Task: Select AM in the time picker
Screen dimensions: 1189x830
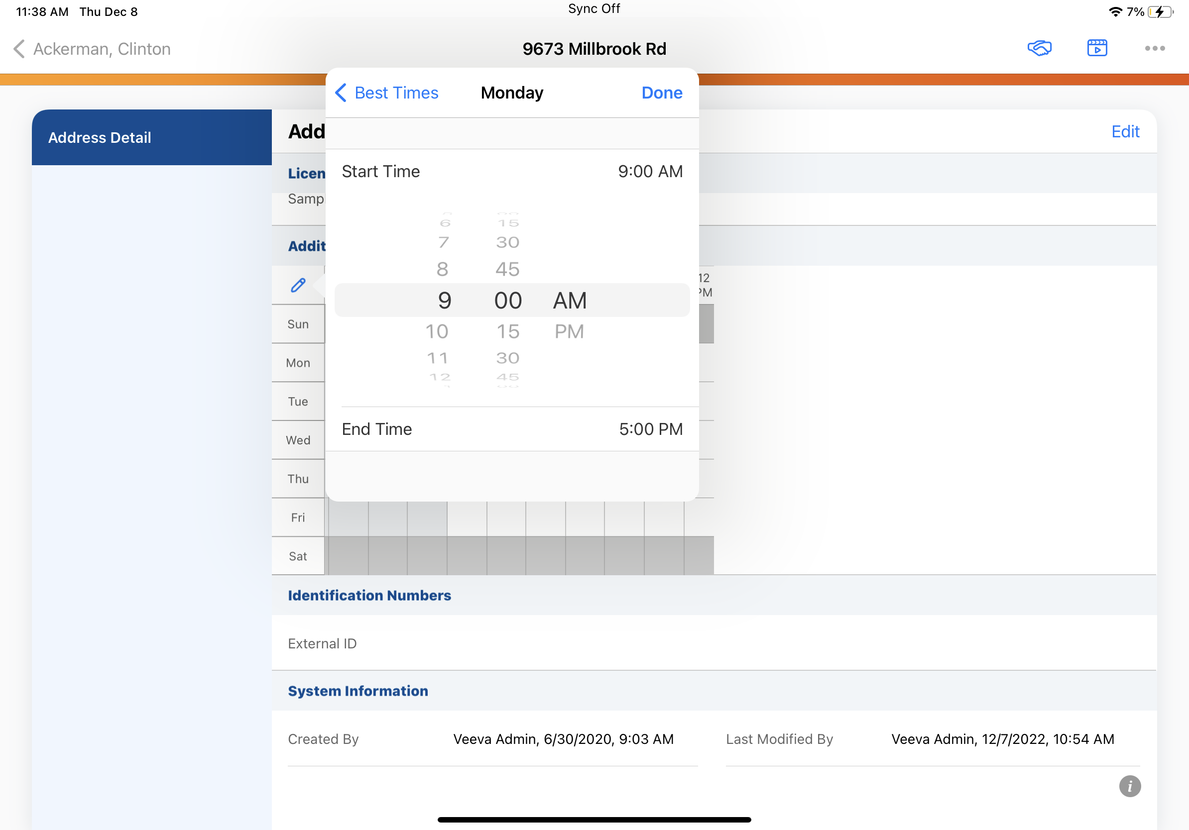Action: tap(570, 301)
